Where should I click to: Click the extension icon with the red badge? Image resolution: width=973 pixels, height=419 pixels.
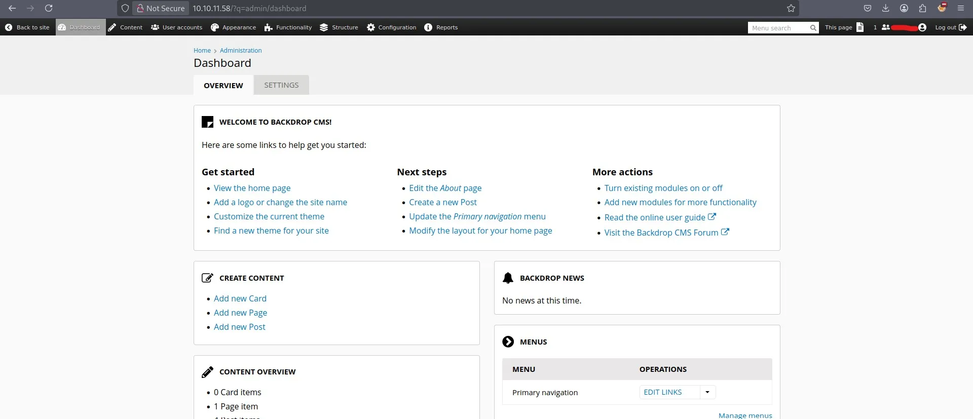click(x=942, y=8)
